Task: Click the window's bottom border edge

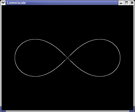Action: pos(67,111)
